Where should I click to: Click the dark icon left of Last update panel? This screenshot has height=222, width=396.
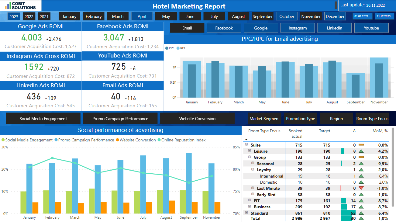point(336,5)
